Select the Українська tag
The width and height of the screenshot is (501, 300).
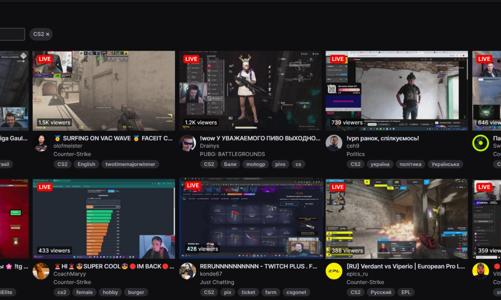445,164
